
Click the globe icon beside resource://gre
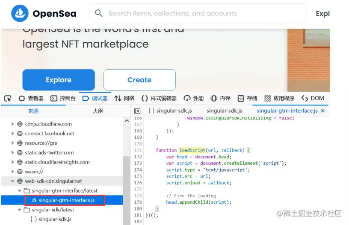20,143
